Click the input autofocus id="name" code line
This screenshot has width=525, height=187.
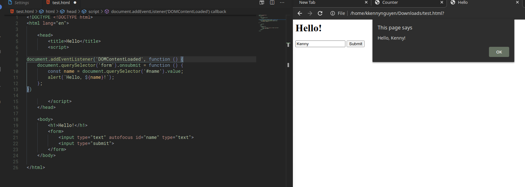coord(126,138)
